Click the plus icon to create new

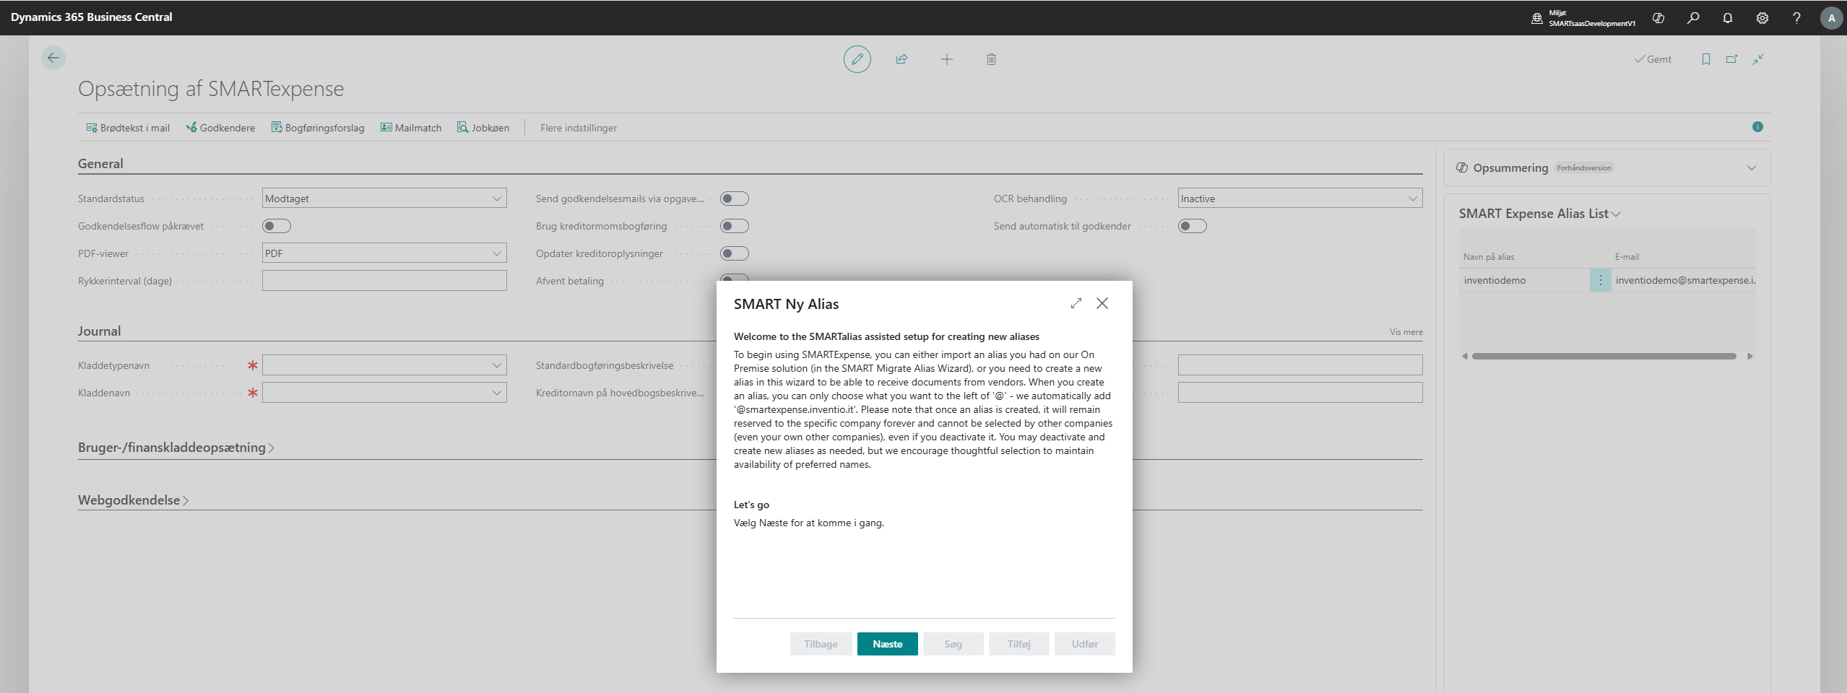tap(946, 59)
